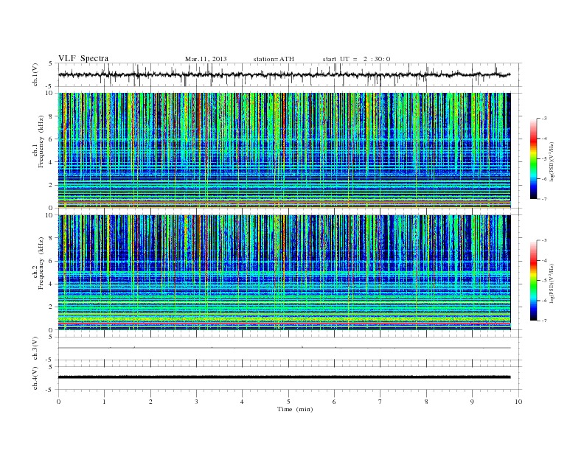Click the ch.2 spectrogram panel

(284, 273)
